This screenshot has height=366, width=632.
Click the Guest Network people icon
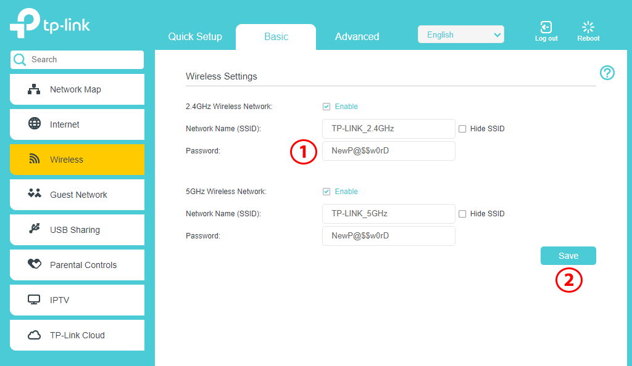35,193
